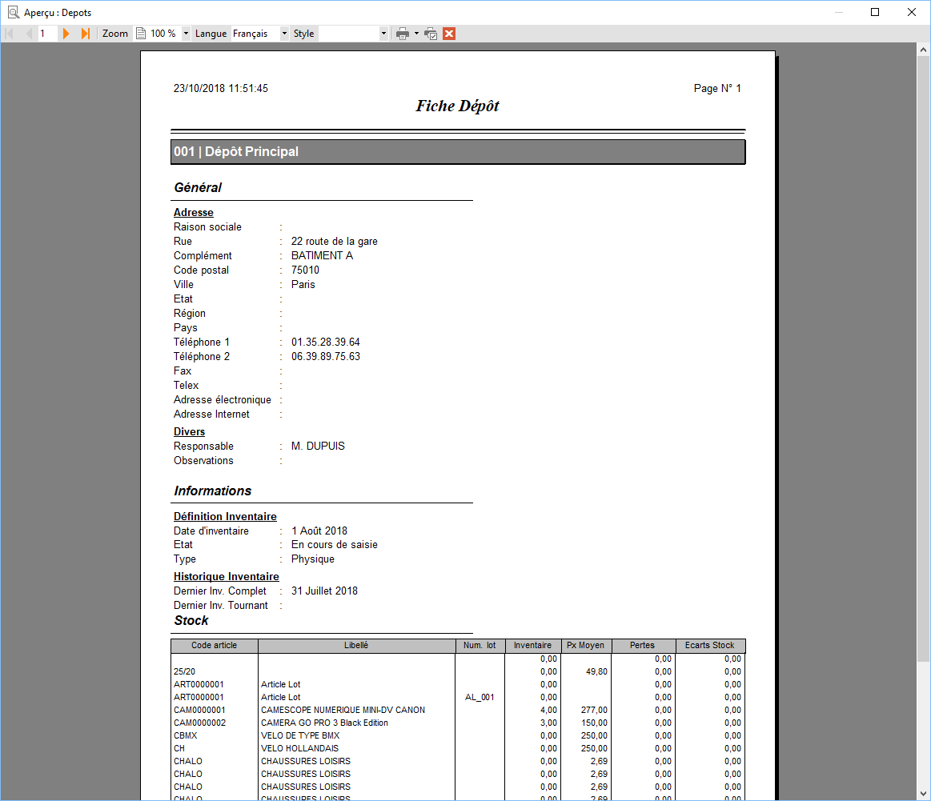The height and width of the screenshot is (801, 931).
Task: Click the 100 % zoom value
Action: (163, 34)
